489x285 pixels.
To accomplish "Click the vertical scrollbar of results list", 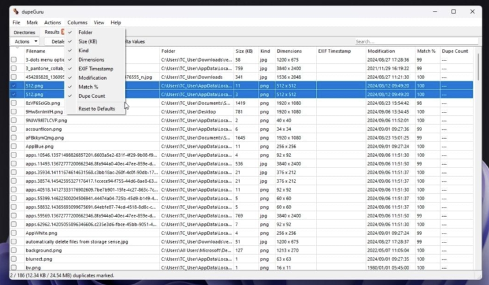I will click(477, 161).
